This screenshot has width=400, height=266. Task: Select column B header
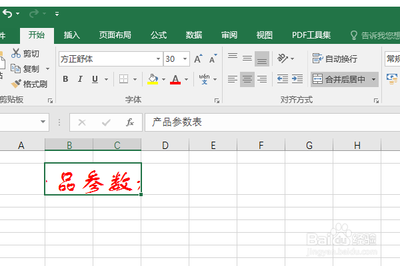(69, 145)
